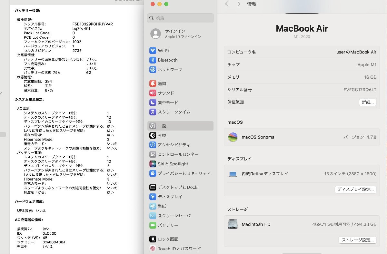Image resolution: width=387 pixels, height=254 pixels.
Task: Open ディスプレイ設定... button
Action: click(355, 190)
